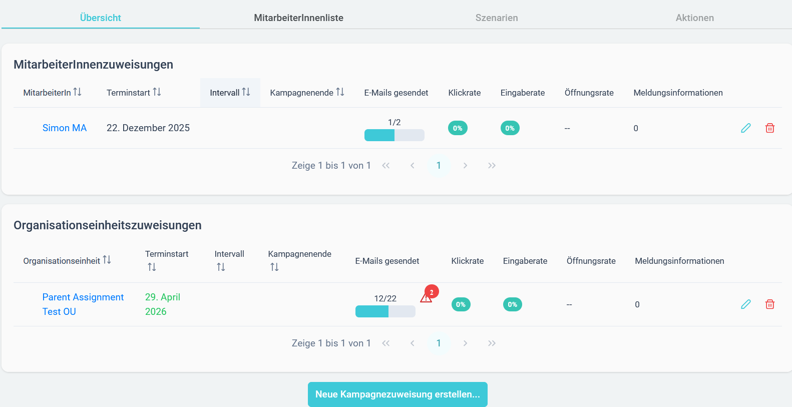Viewport: 792px width, 407px height.
Task: Edit the Simon MA assignment with pencil icon
Action: (x=746, y=128)
